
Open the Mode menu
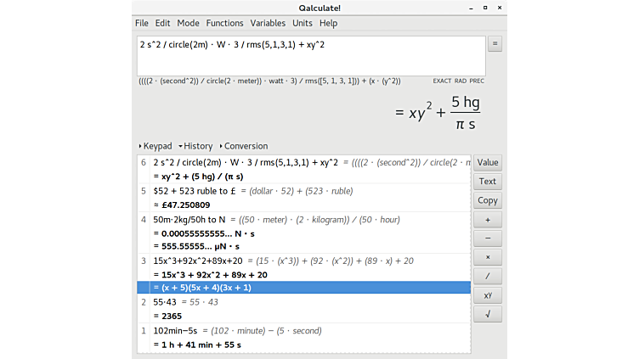point(188,23)
